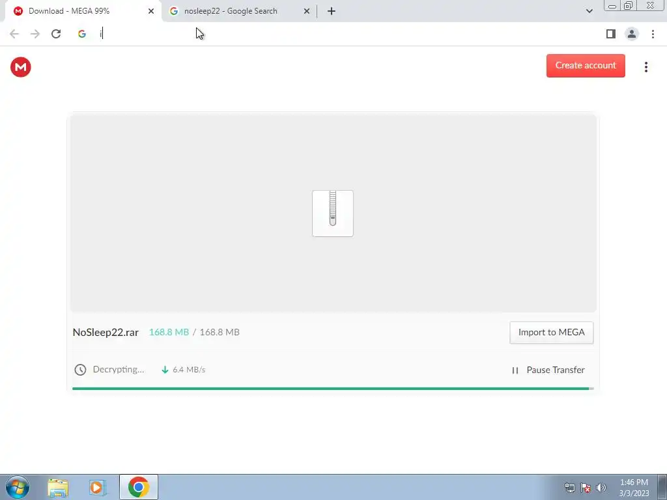Click the NoSleep22.rar file name

106,333
